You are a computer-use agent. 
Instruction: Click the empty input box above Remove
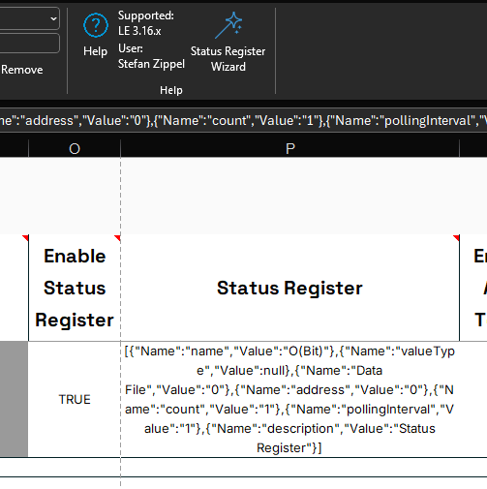[x=29, y=44]
